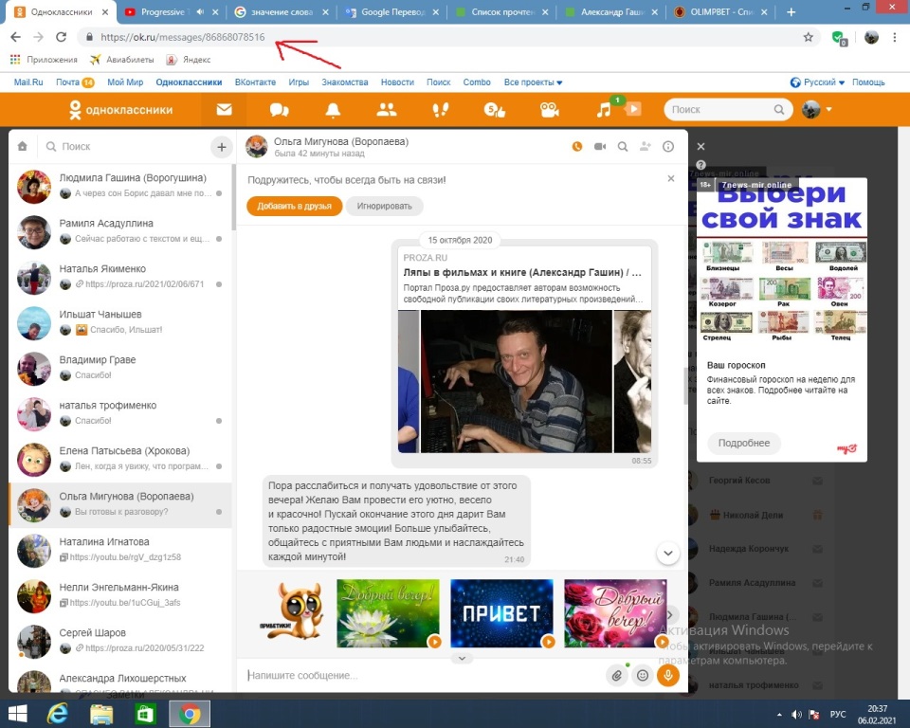Open Chrome menu three dots

coord(894,37)
